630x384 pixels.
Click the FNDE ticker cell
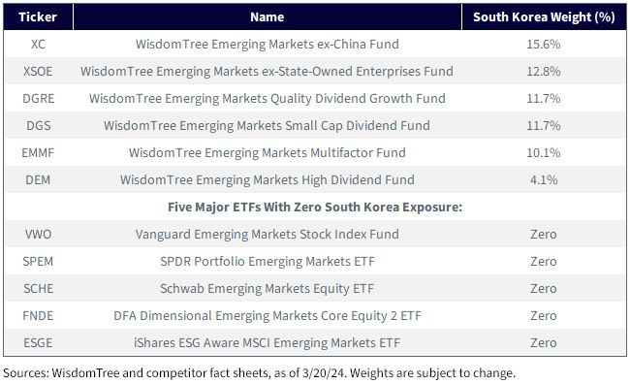coord(38,316)
